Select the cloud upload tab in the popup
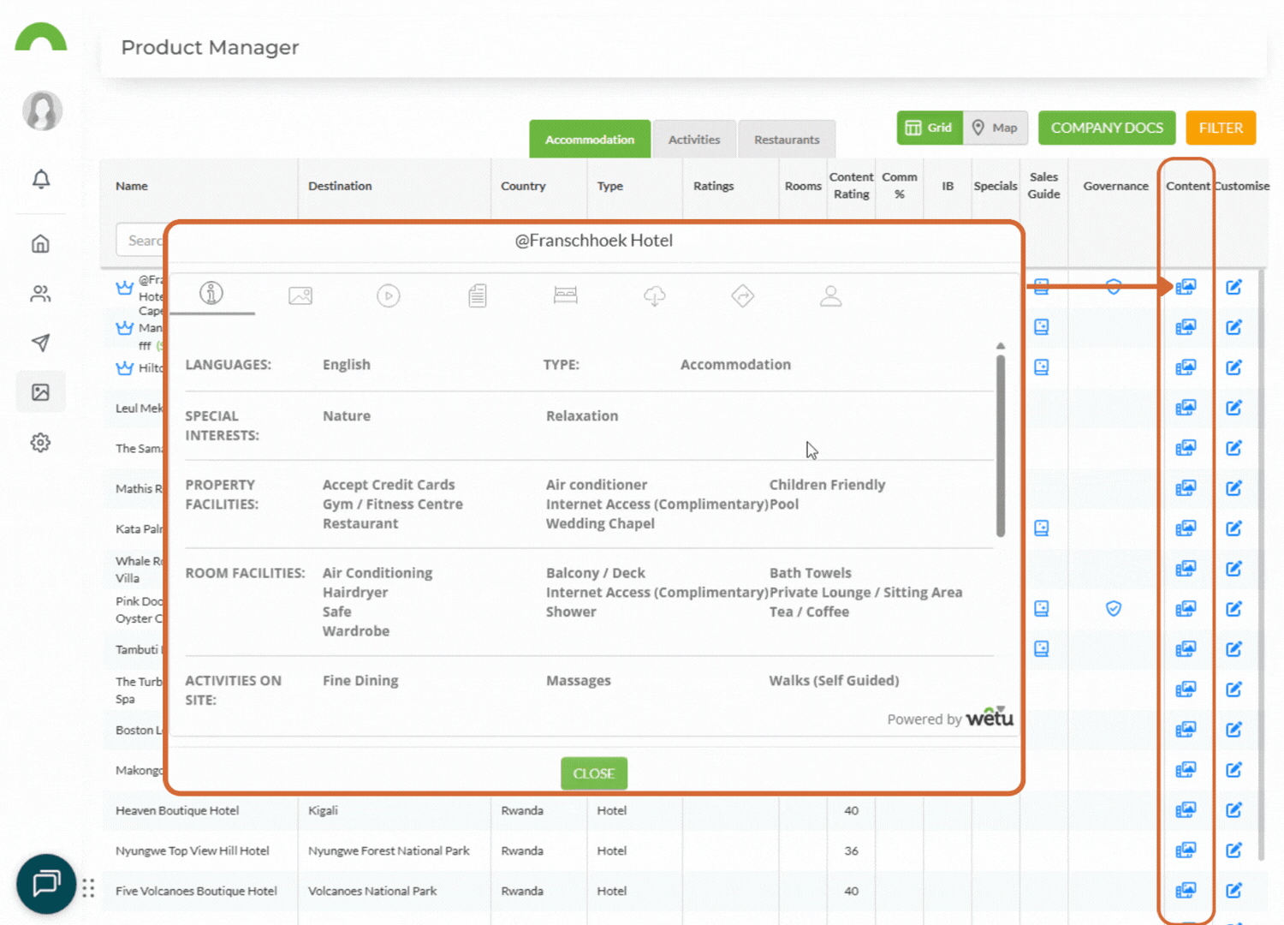The image size is (1284, 925). tap(654, 295)
